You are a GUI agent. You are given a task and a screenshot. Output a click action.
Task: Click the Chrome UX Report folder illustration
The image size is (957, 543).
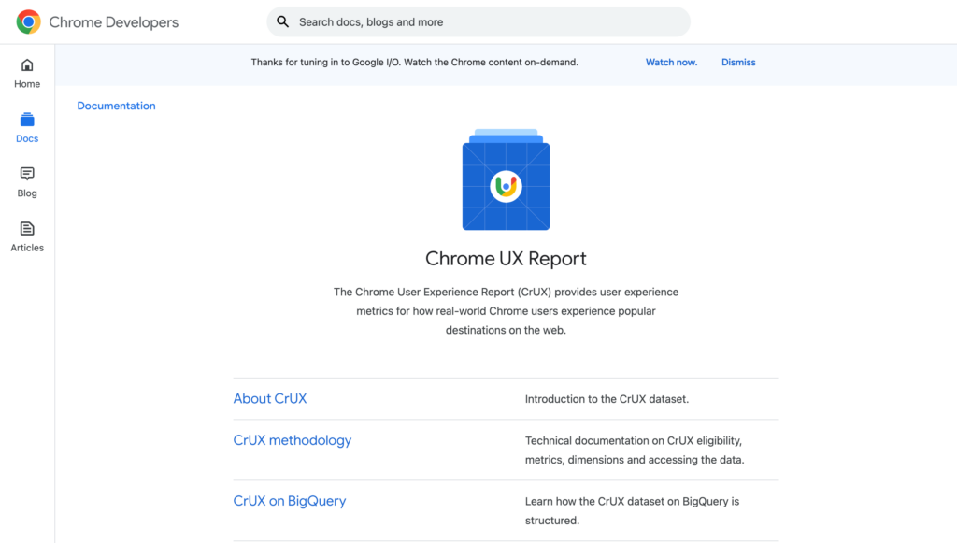[x=506, y=180]
